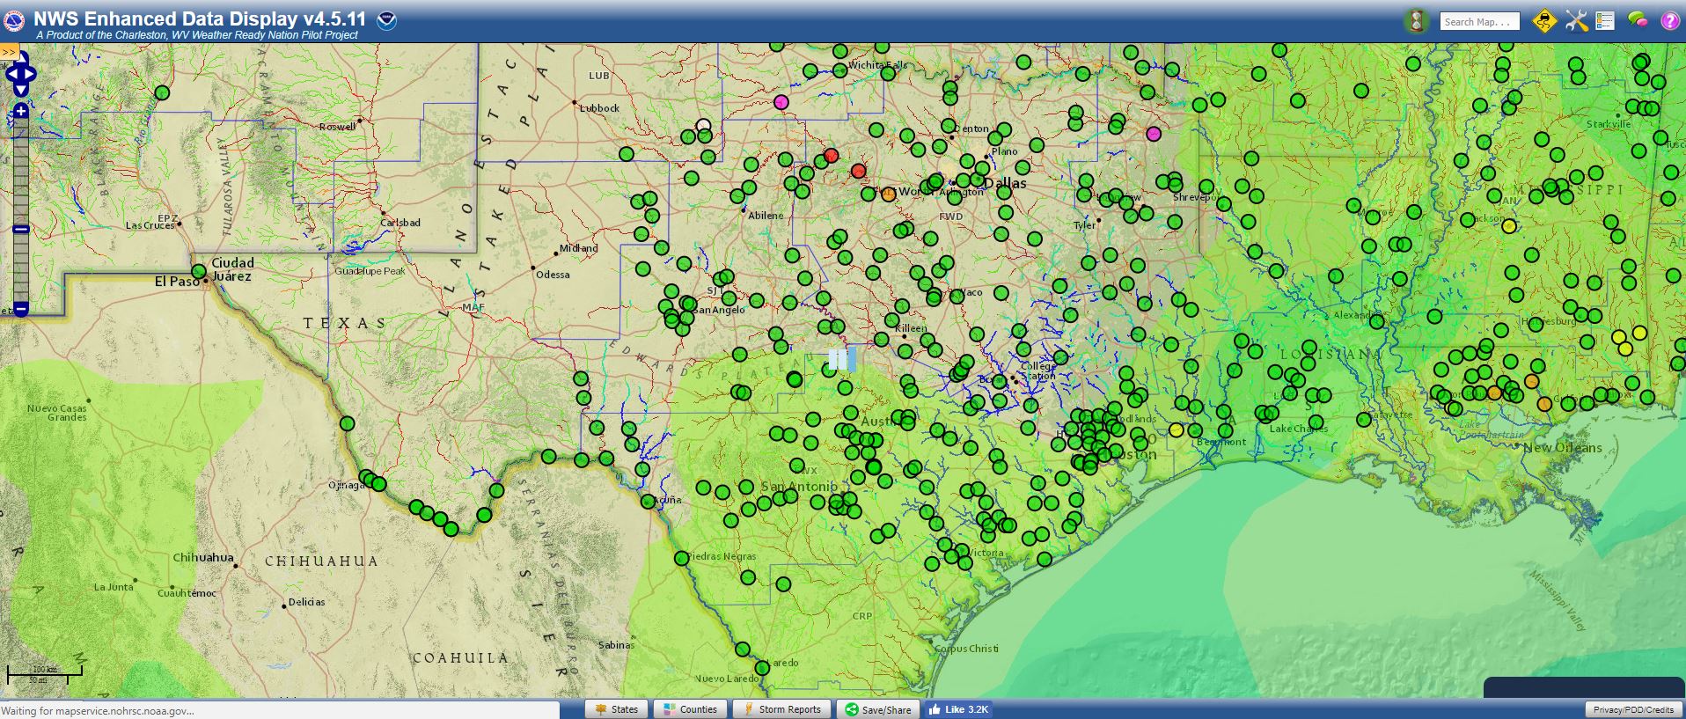Open the wrench and screwdriver tools
The height and width of the screenshot is (719, 1686).
pos(1576,21)
